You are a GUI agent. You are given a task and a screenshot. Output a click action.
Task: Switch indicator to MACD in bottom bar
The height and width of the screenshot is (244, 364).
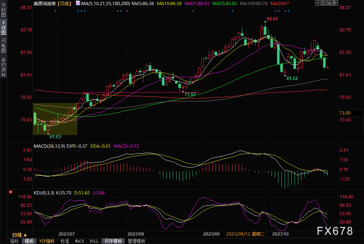79,241
